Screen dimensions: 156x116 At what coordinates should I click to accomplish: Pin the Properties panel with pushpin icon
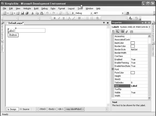tap(146, 23)
